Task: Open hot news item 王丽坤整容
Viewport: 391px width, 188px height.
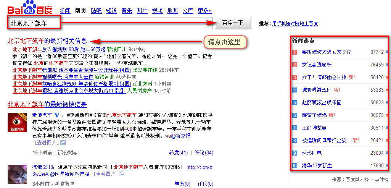Action: (x=314, y=128)
